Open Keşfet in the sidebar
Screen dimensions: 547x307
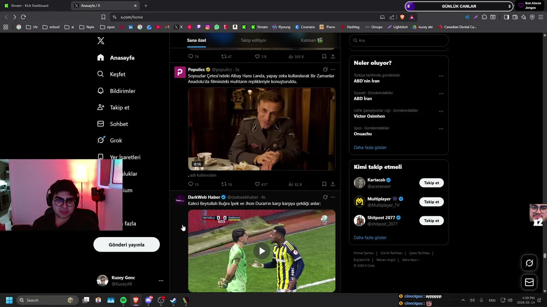pyautogui.click(x=111, y=74)
